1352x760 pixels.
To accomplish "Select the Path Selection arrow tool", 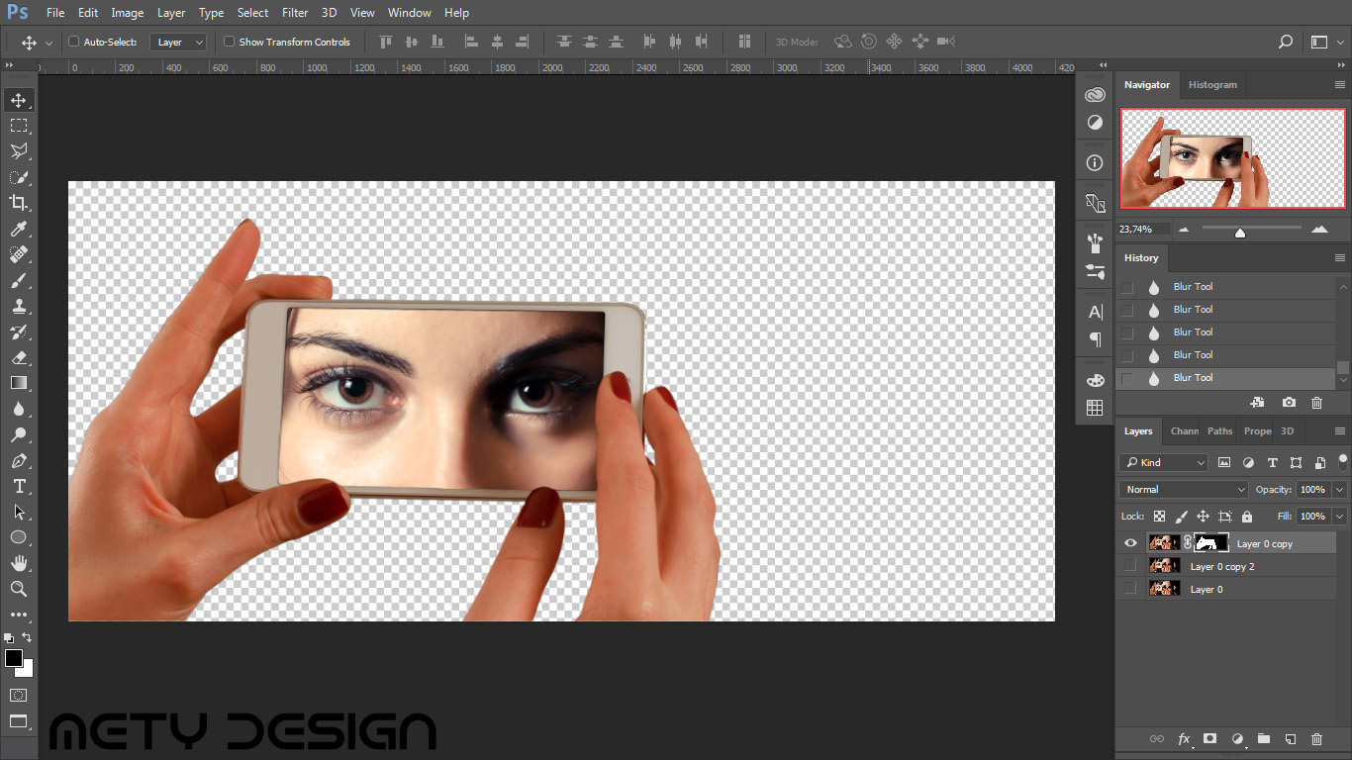I will (x=18, y=512).
